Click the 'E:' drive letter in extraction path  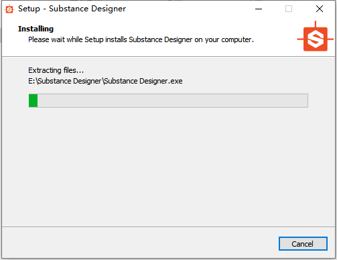[x=31, y=81]
